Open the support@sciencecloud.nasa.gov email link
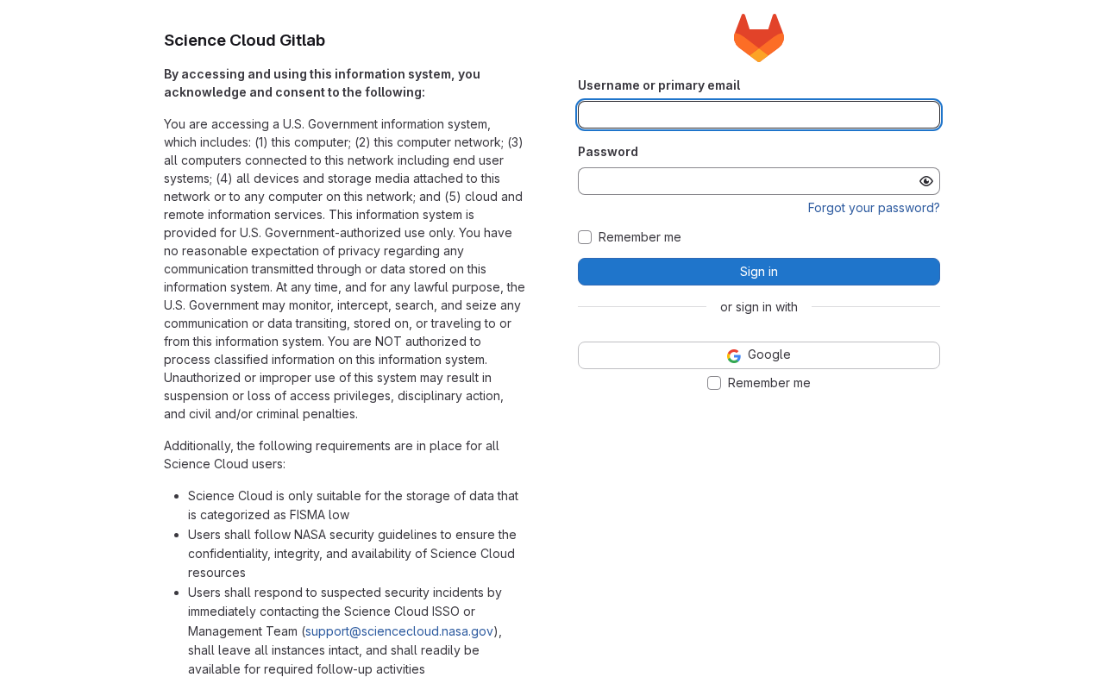Screen dimensions: 1104x690 pyautogui.click(x=399, y=631)
